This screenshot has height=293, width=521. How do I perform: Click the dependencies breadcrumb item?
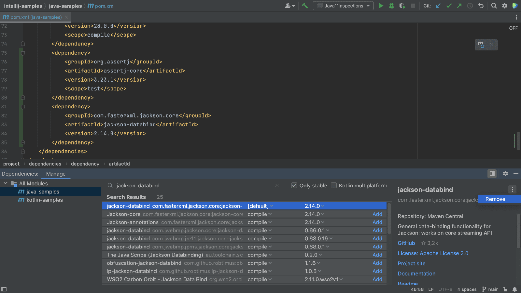pyautogui.click(x=45, y=164)
